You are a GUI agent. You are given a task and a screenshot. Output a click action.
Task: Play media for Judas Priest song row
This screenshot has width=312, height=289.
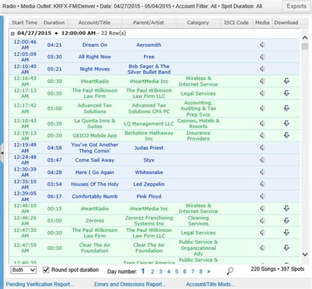coord(263,148)
